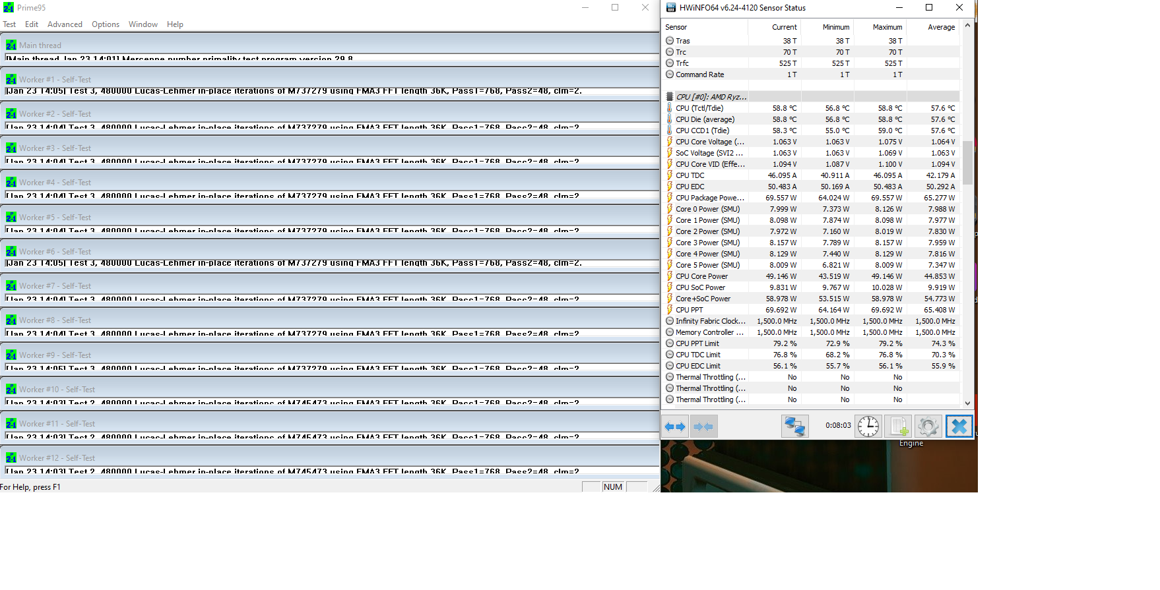Select the Command Rate sensor row

[x=811, y=74]
